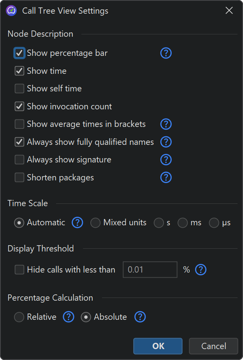This screenshot has height=360, width=243.
Task: Select the Mixed units time scale
Action: 95,223
